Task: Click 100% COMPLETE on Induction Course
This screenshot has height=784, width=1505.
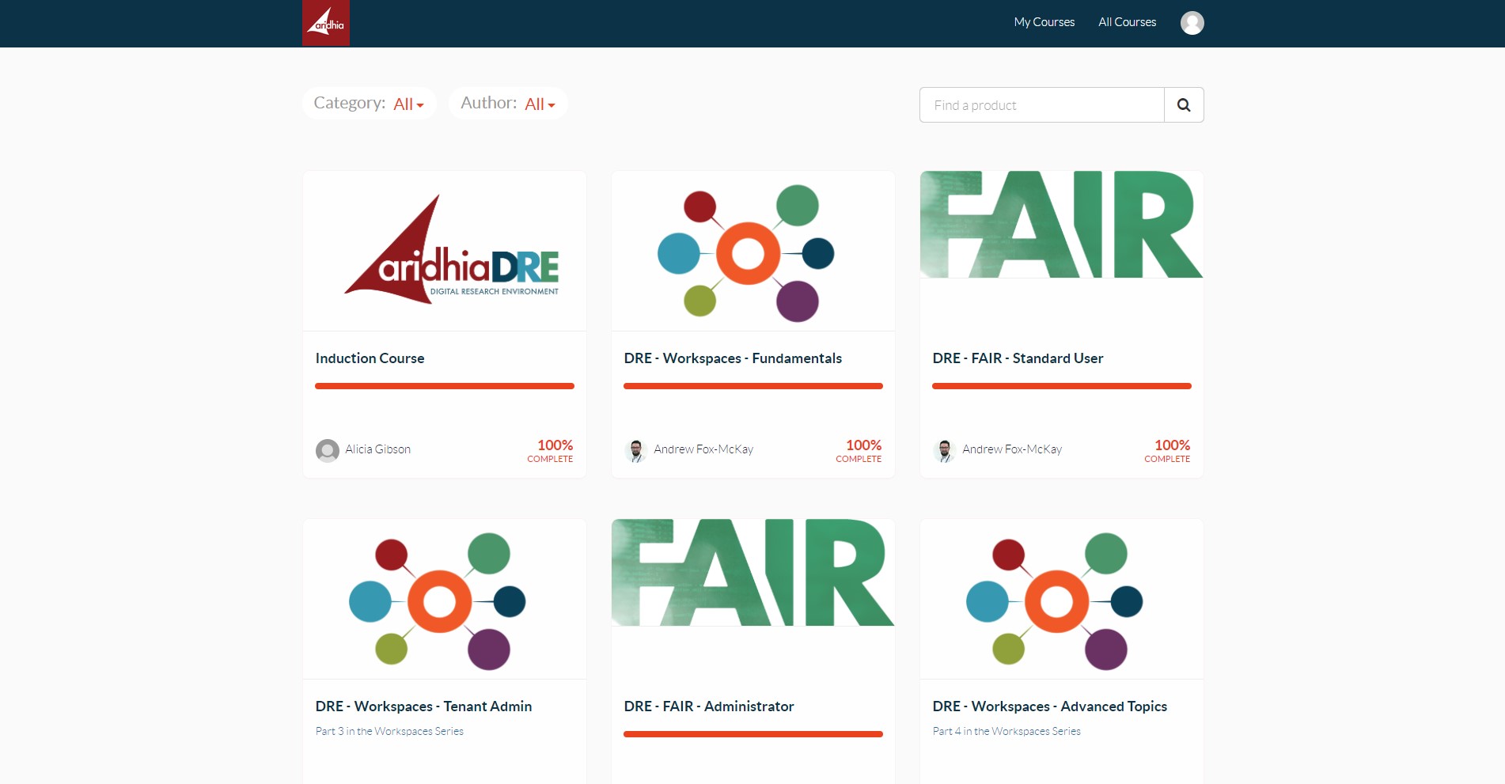Action: pyautogui.click(x=551, y=451)
